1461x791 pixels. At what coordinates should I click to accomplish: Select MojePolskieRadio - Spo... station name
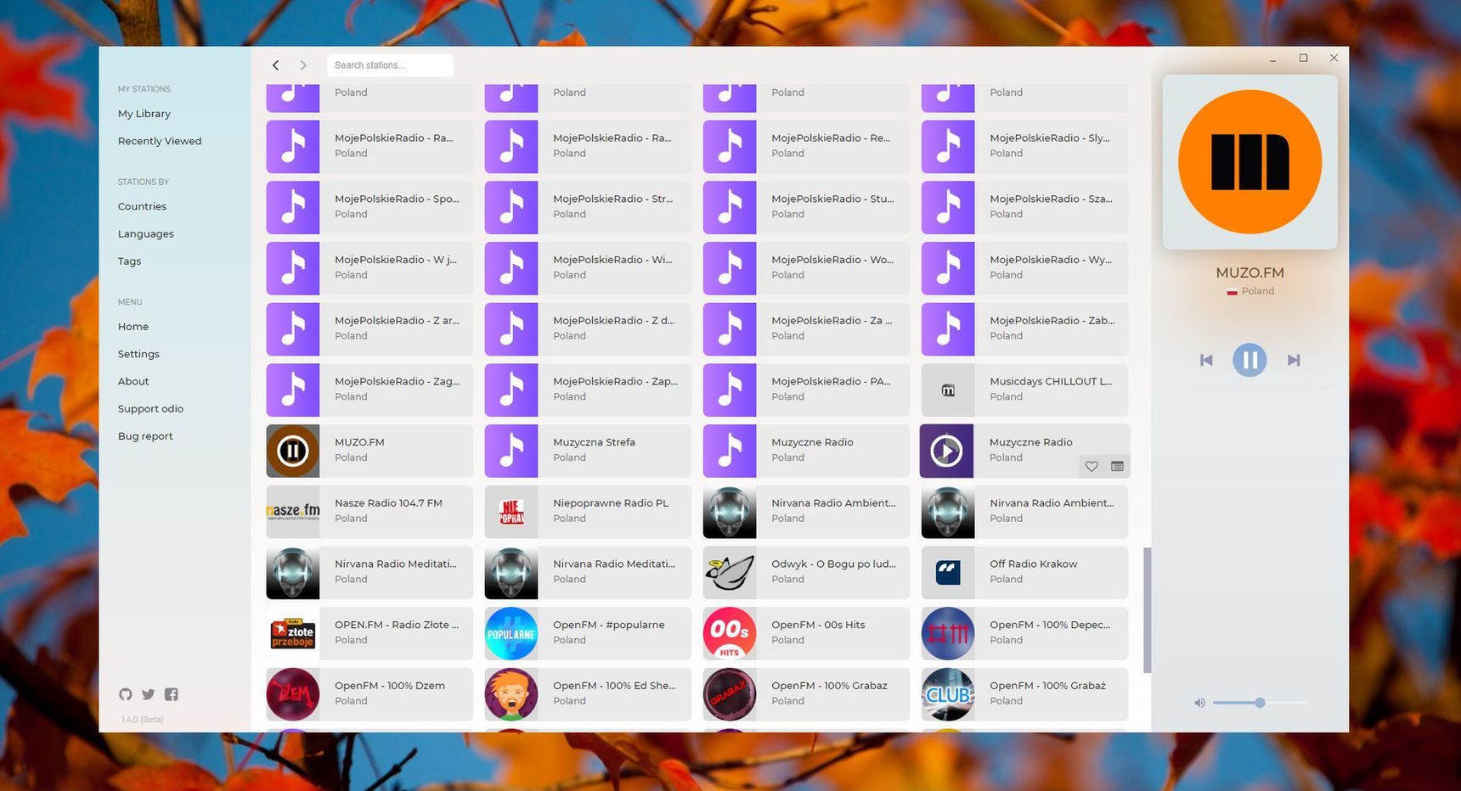pyautogui.click(x=397, y=199)
